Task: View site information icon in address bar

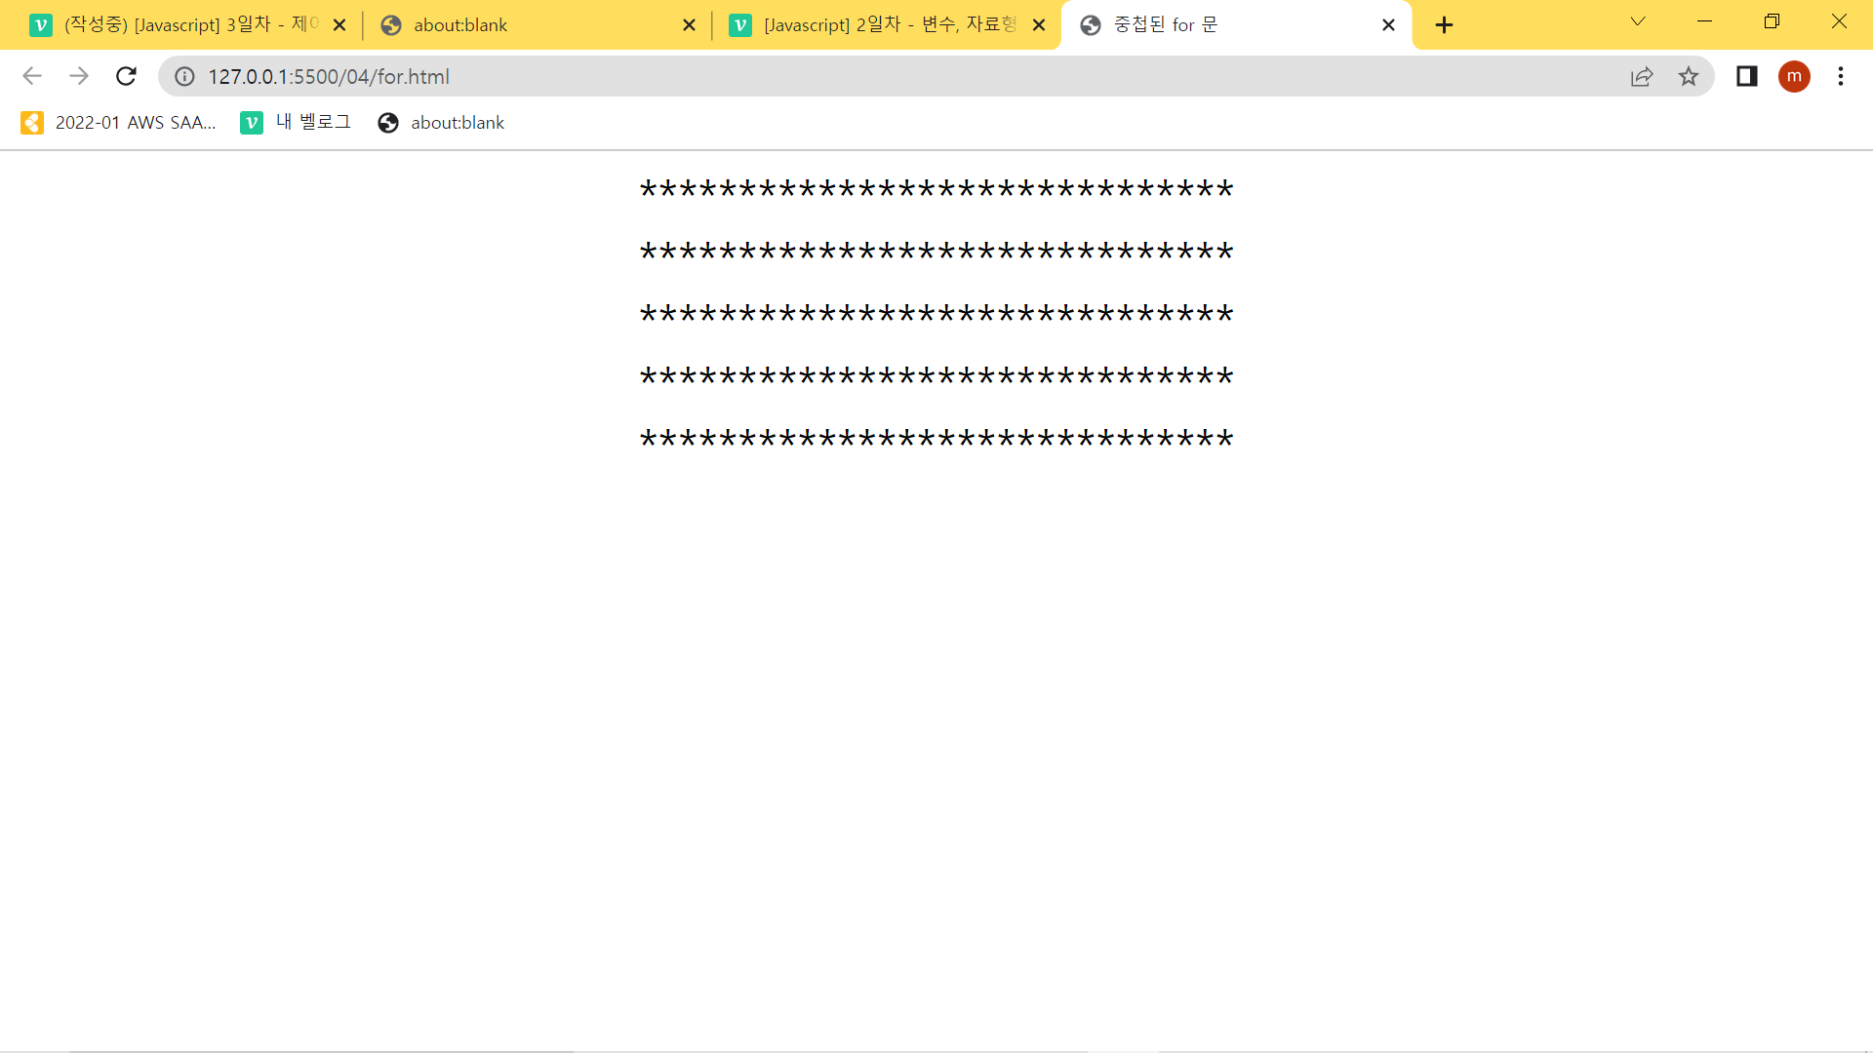Action: [x=184, y=76]
